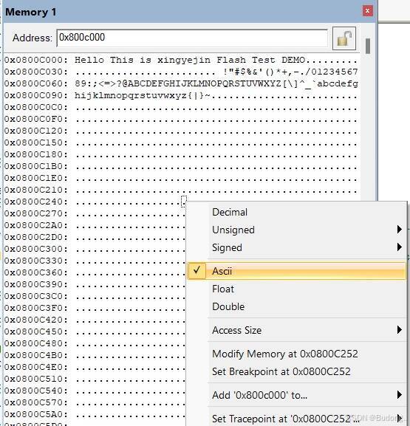410x426 pixels.
Task: Click memory row address 0x0800C030
Action: click(35, 72)
